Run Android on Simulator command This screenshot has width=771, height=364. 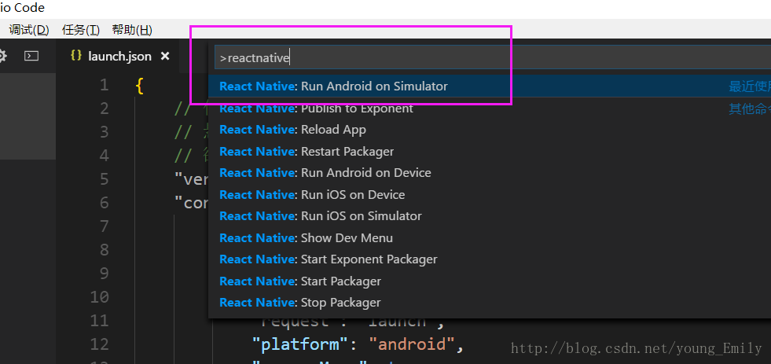(x=490, y=86)
